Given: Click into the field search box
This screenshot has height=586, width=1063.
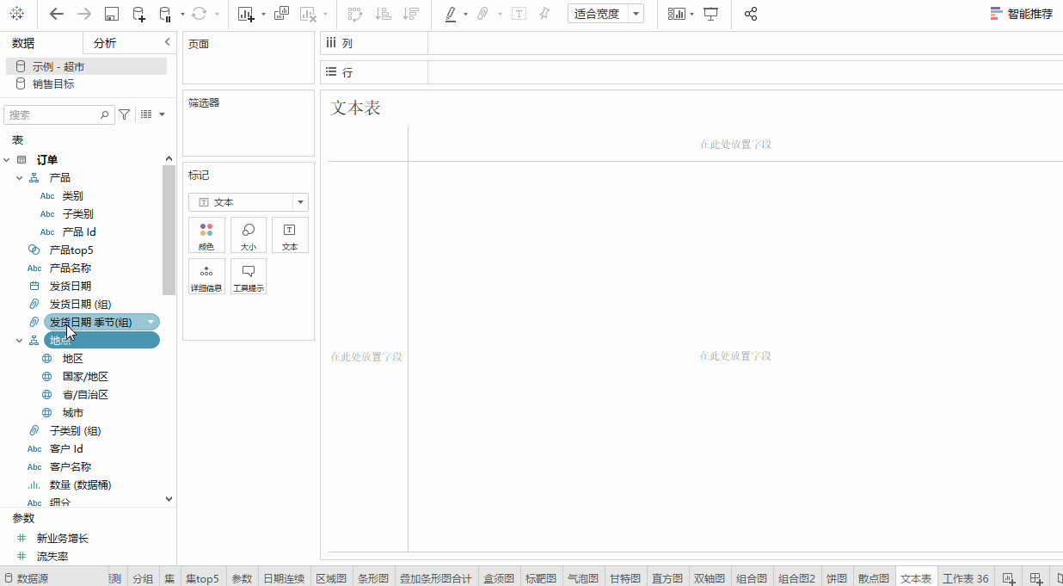Looking at the screenshot, I should [x=58, y=114].
